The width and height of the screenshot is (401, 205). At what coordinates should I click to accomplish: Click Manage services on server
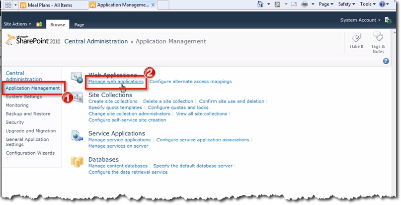[x=118, y=146]
